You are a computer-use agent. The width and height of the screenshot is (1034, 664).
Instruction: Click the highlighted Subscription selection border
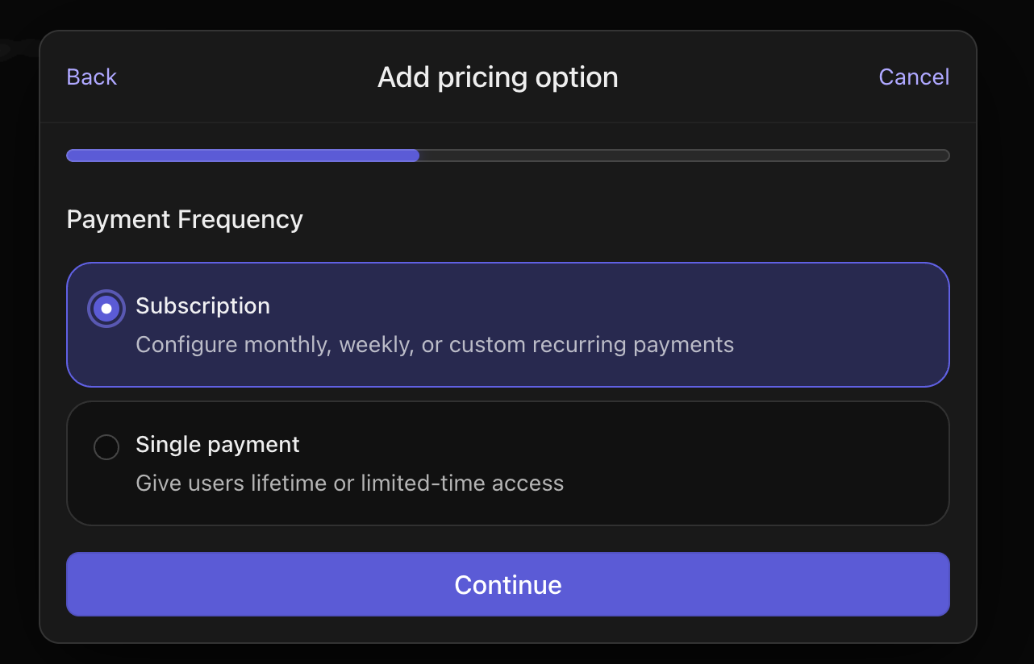coord(508,262)
